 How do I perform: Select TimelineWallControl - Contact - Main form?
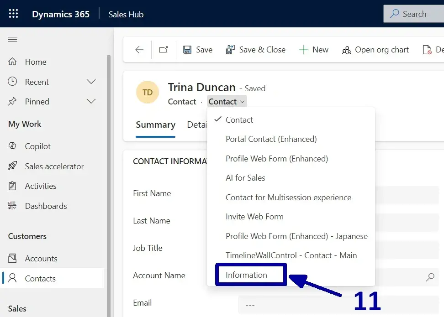[x=291, y=255]
